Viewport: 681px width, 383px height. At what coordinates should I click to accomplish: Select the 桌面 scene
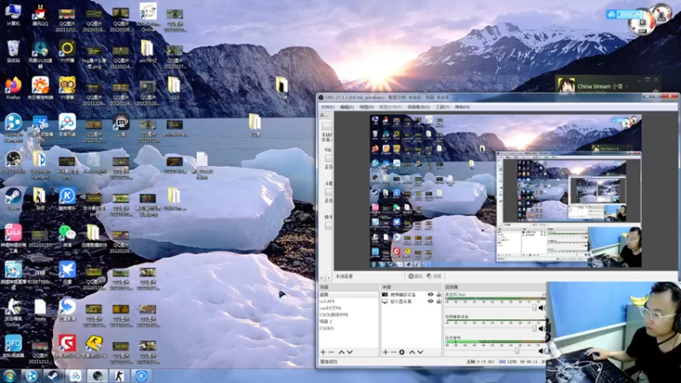pos(348,294)
